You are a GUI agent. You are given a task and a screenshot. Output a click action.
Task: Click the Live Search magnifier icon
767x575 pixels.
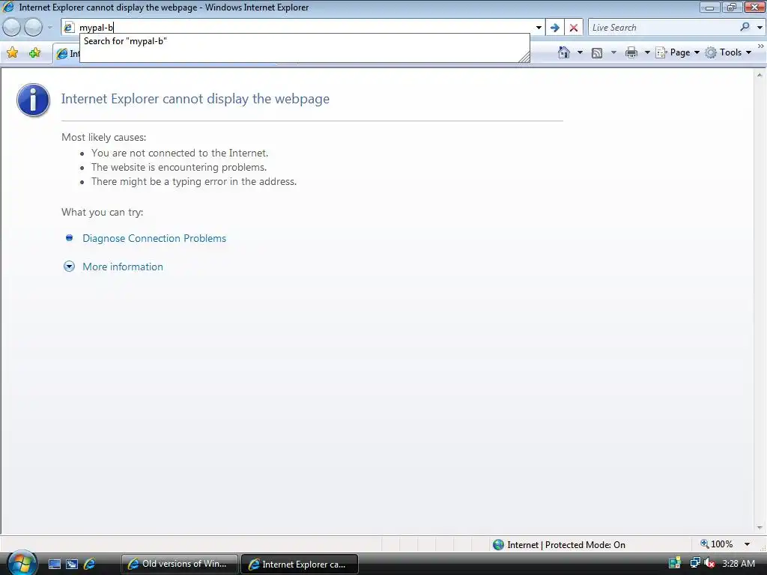[x=745, y=27]
